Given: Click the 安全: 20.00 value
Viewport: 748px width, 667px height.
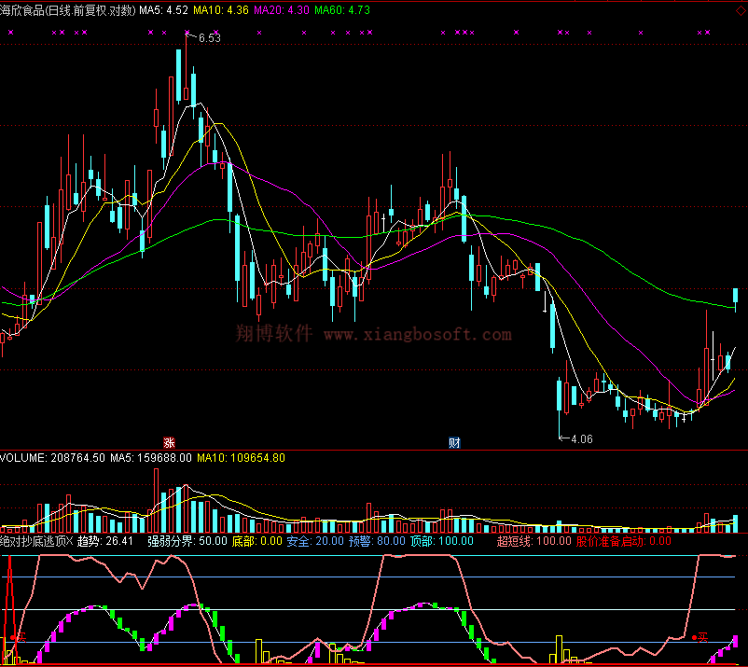Looking at the screenshot, I should (315, 541).
